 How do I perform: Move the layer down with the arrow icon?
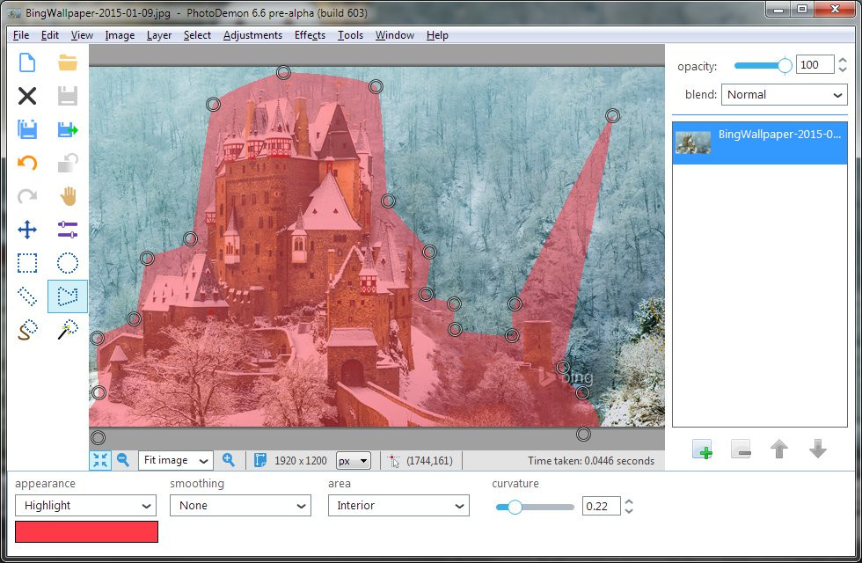click(817, 450)
